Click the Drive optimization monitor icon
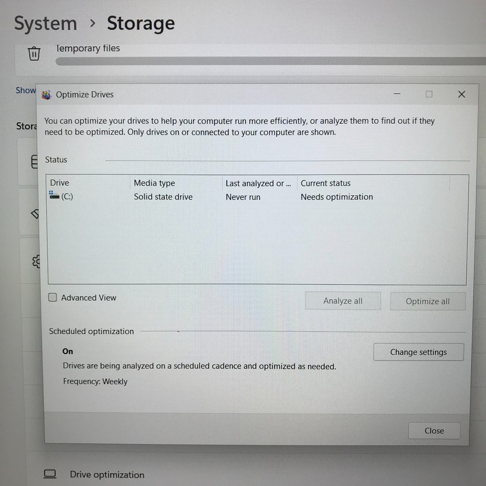The width and height of the screenshot is (486, 486). click(x=50, y=474)
